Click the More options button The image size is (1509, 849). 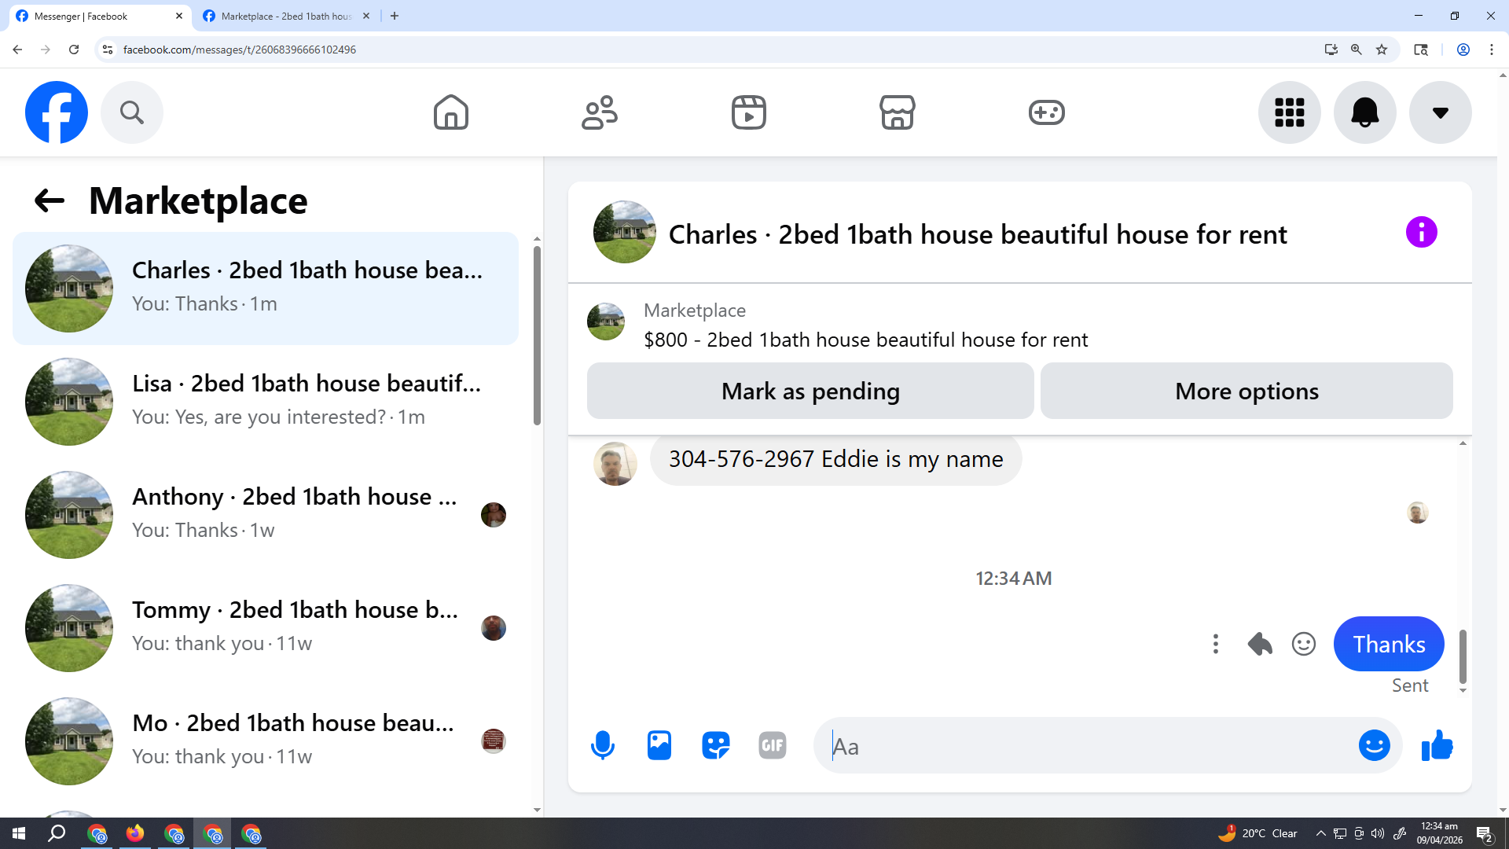point(1246,391)
